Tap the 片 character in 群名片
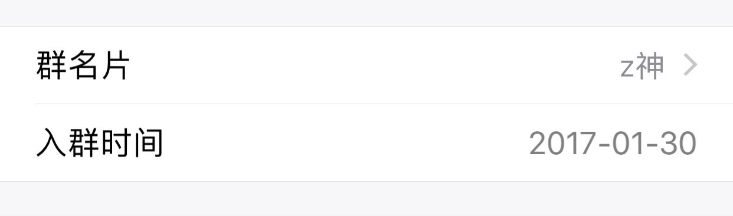This screenshot has width=733, height=216. tap(114, 65)
